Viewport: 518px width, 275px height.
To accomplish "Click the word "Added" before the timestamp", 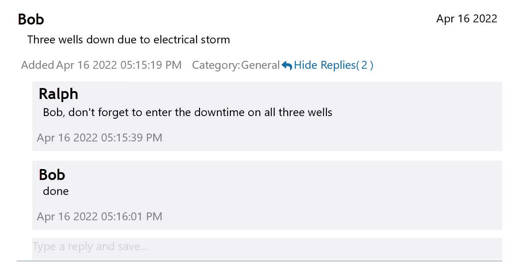I will tap(37, 65).
